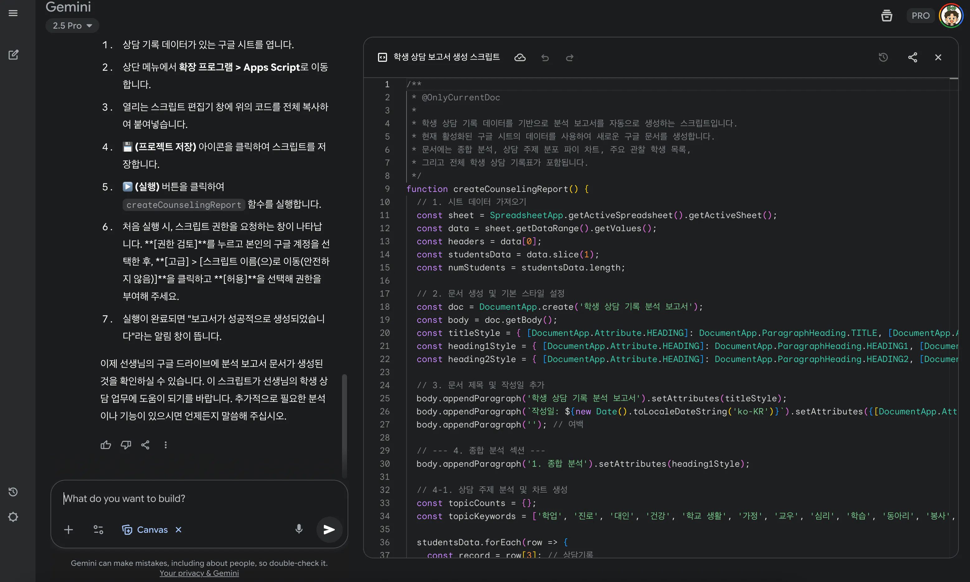Expand the 2.5 Pro model dropdown
Image resolution: width=970 pixels, height=582 pixels.
coord(72,26)
